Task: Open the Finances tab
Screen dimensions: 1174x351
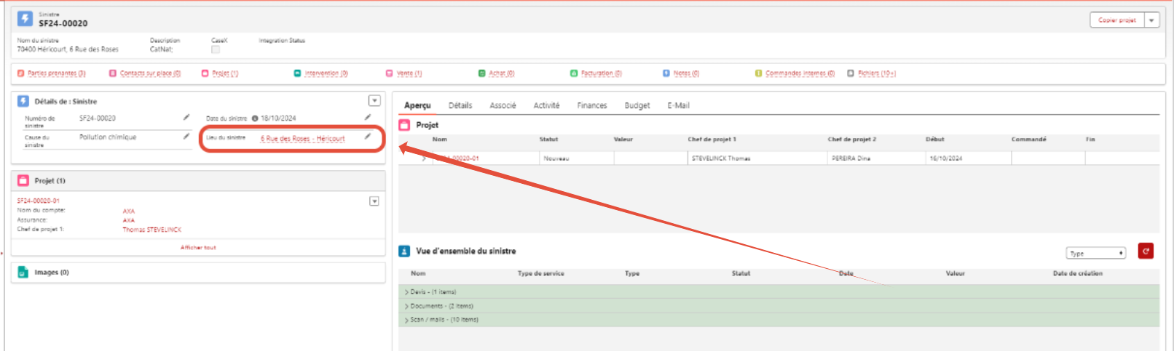Action: coord(592,105)
